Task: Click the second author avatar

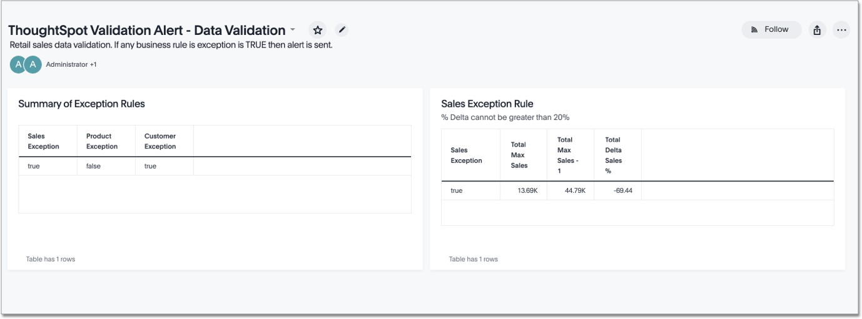Action: [x=33, y=64]
